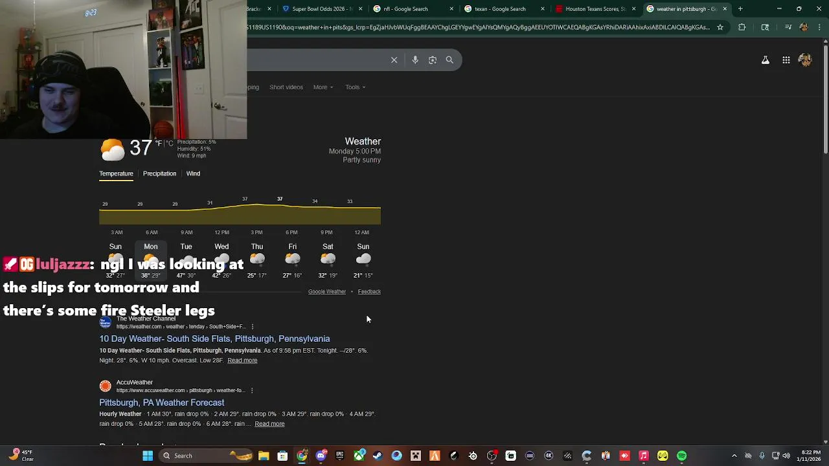Click the browser address bar URL
This screenshot has height=466, width=829.
pos(478,27)
